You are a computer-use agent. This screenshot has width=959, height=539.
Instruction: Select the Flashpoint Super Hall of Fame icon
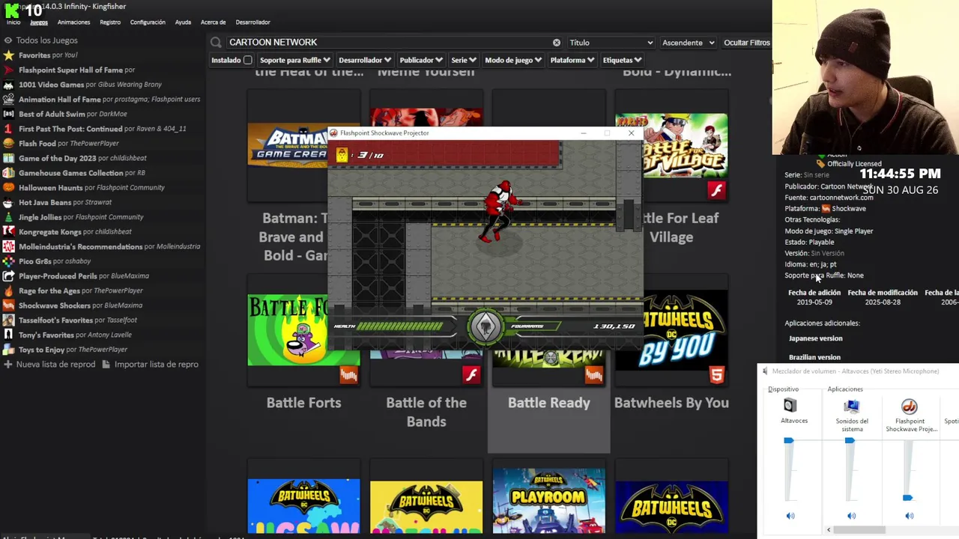[x=8, y=70]
